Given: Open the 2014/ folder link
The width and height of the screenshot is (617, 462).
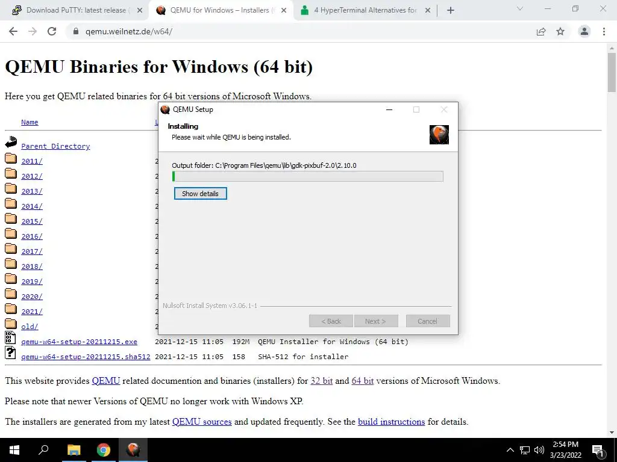Looking at the screenshot, I should coord(32,206).
